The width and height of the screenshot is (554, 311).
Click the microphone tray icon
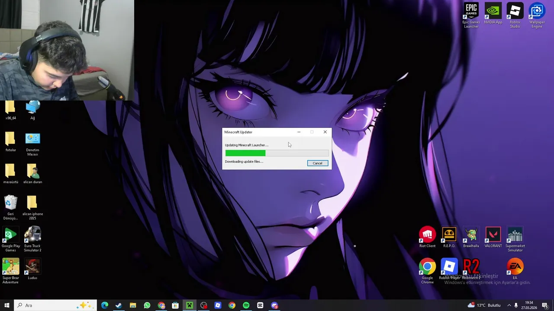click(516, 305)
